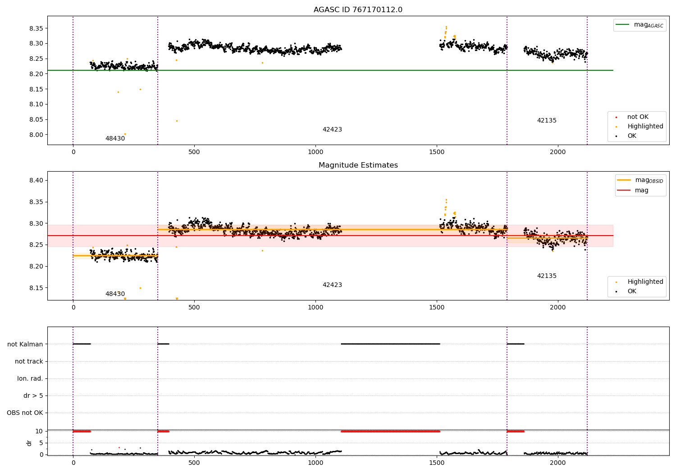
Task: Click the 8.30 y-tick in the top plot
Action: click(36, 44)
